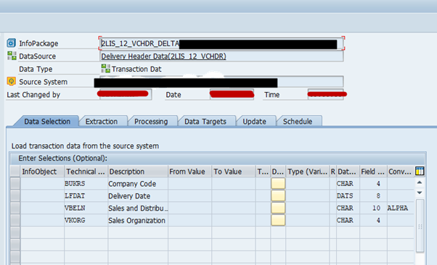Click the Description column header
Screen dimensions: 437x265
click(x=138, y=172)
